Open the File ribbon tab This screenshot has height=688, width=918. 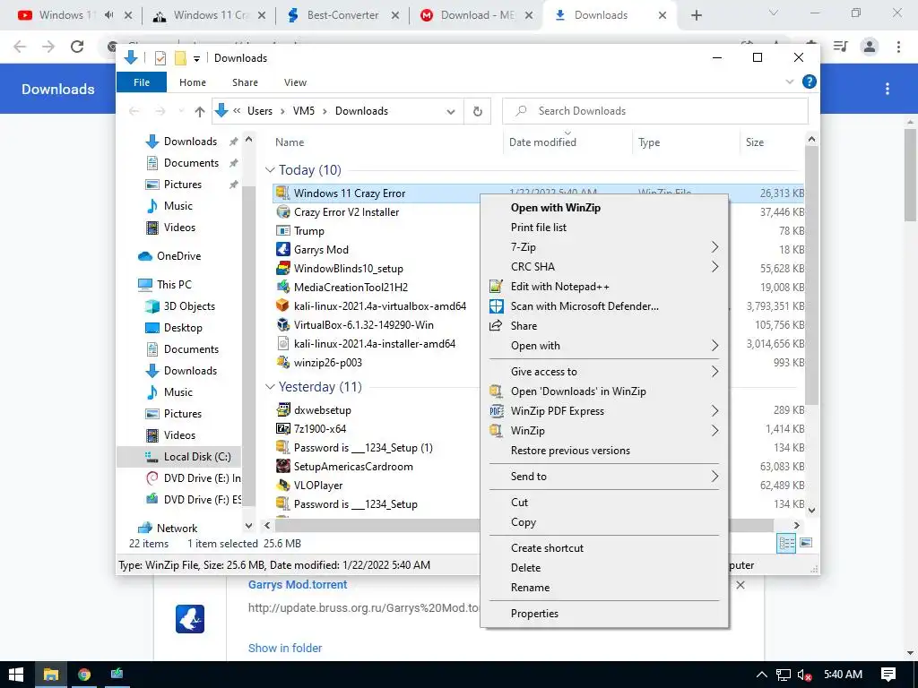point(142,82)
